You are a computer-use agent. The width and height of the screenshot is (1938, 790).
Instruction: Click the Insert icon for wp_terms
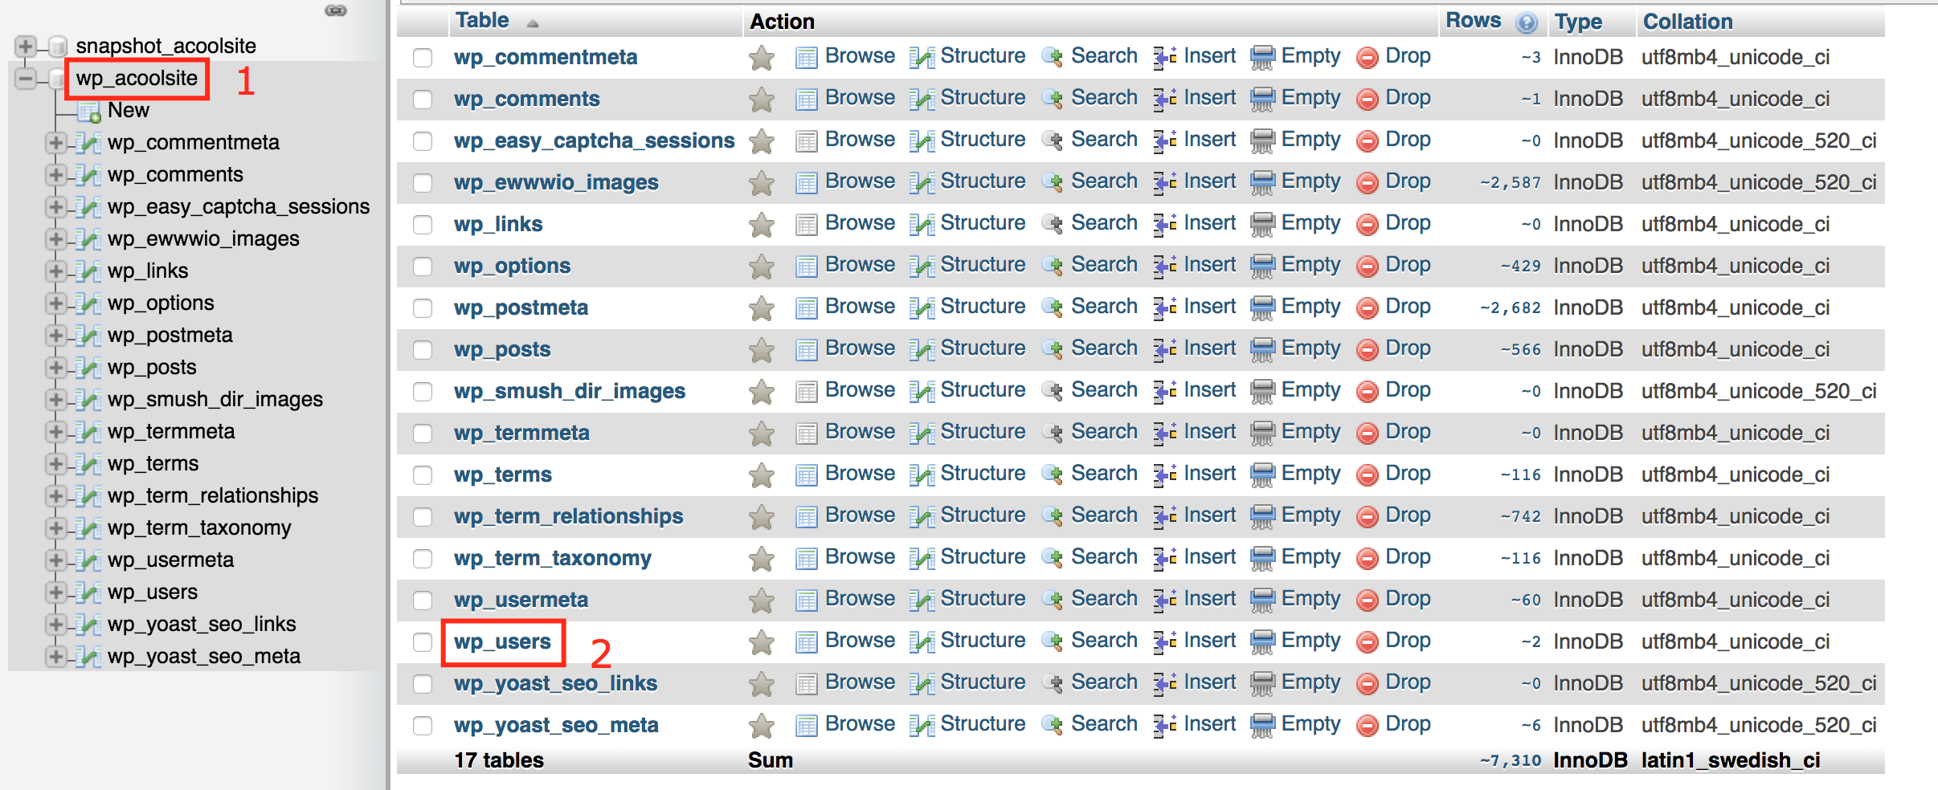point(1165,474)
